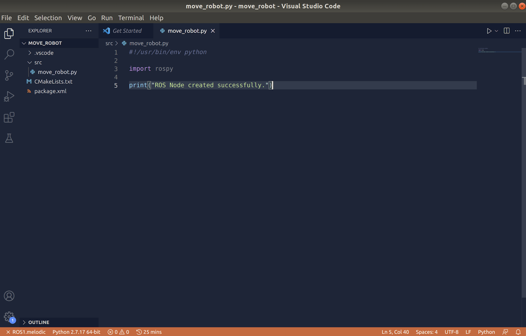Select the move_robot.py editor tab

click(x=187, y=31)
